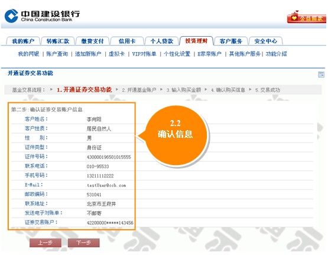
Task: Click the 证件类型 value 身份证
Action: 94,147
